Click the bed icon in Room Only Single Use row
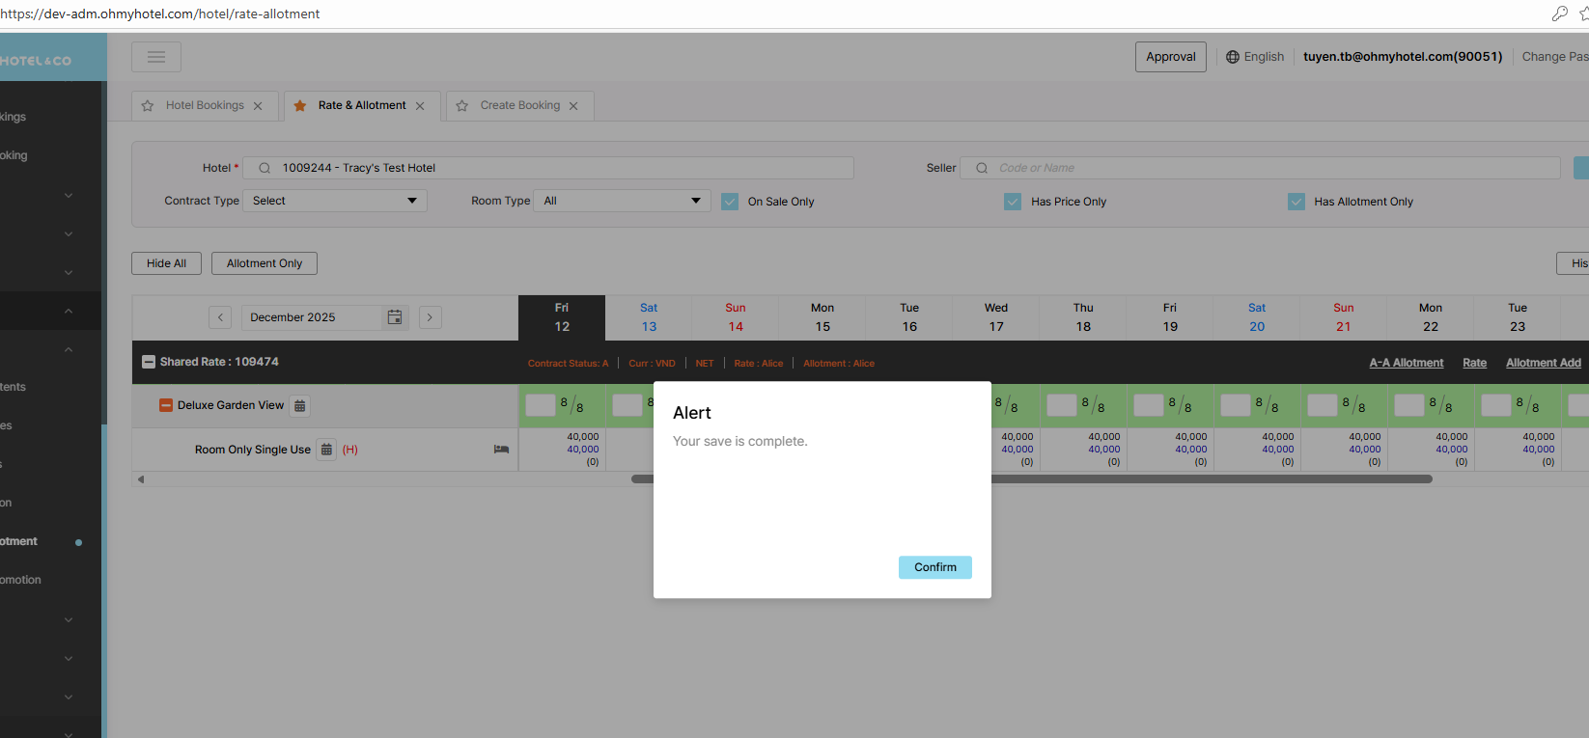1589x738 pixels. coord(501,450)
